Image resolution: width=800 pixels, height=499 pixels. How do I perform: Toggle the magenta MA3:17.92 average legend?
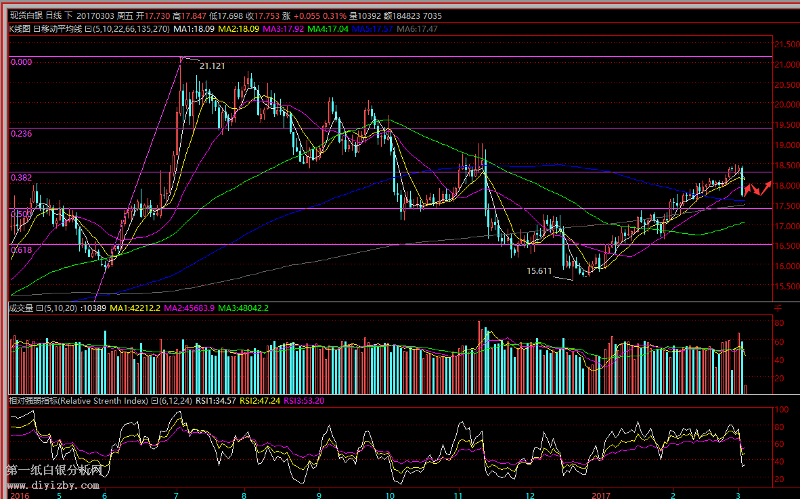[284, 29]
